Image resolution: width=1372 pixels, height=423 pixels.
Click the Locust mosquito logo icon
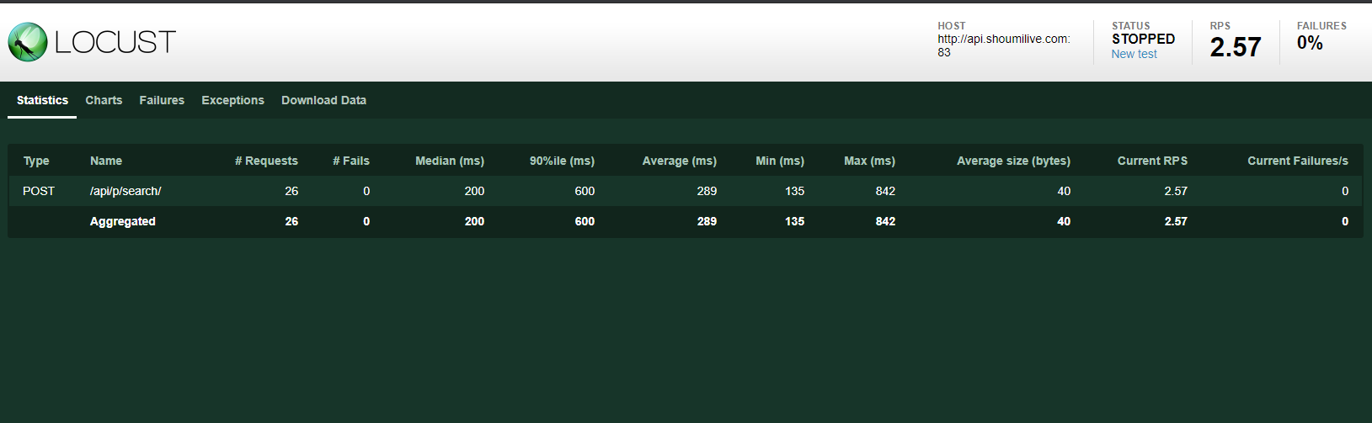[x=28, y=42]
